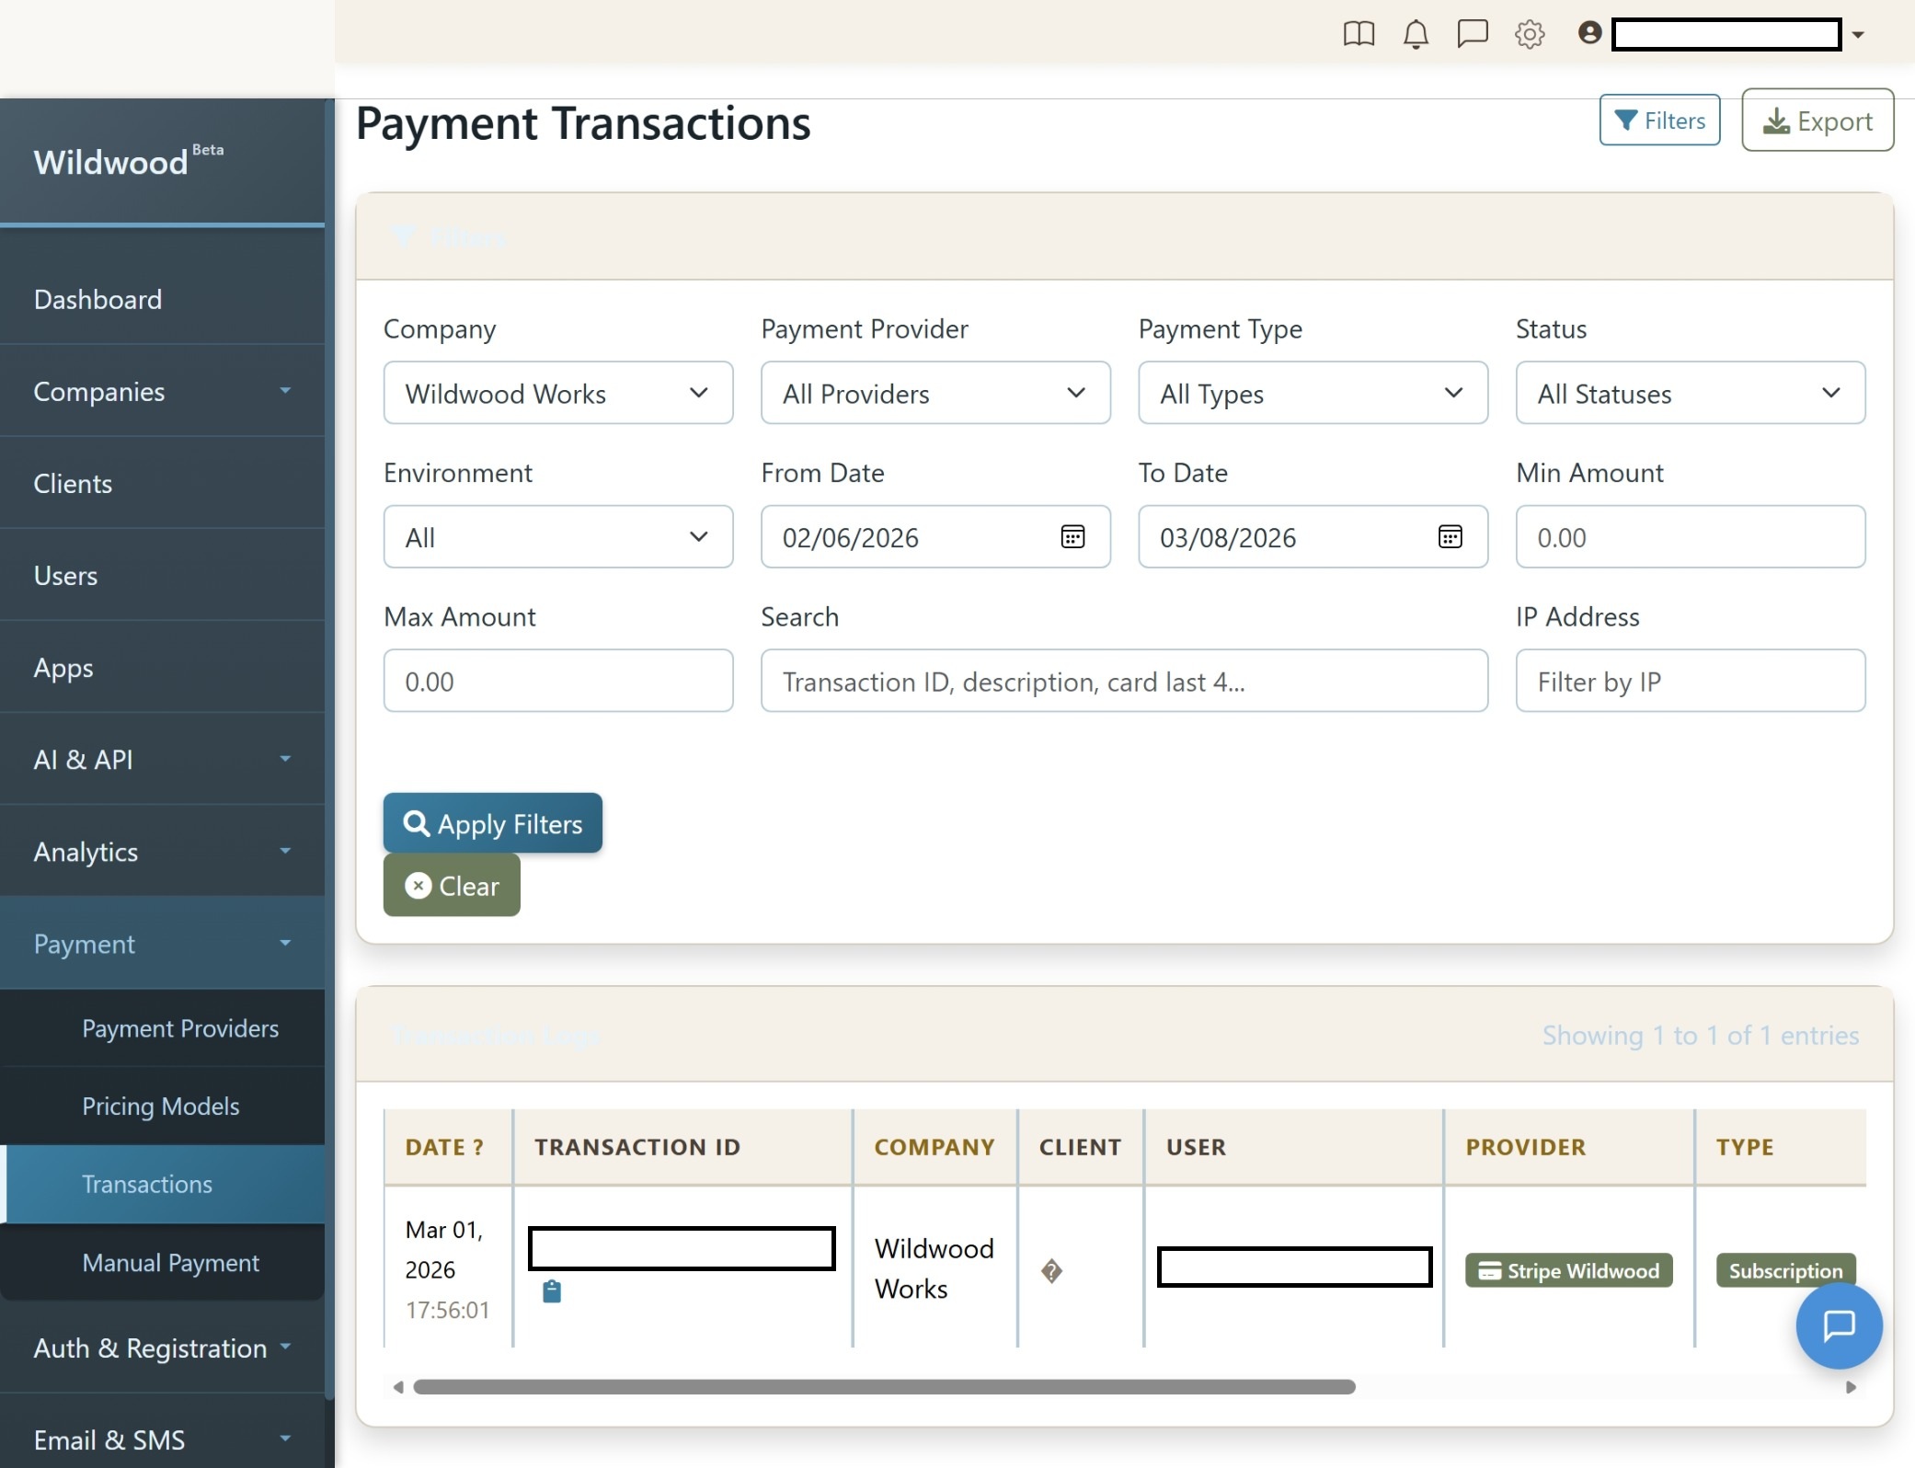Expand the Payment Provider dropdown
This screenshot has height=1468, width=1915.
935,393
